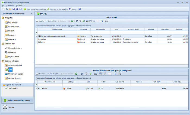Click the binoculars search icon in Misurazioni toolbar
Screen dimensions: 190x115
[x=77, y=21]
